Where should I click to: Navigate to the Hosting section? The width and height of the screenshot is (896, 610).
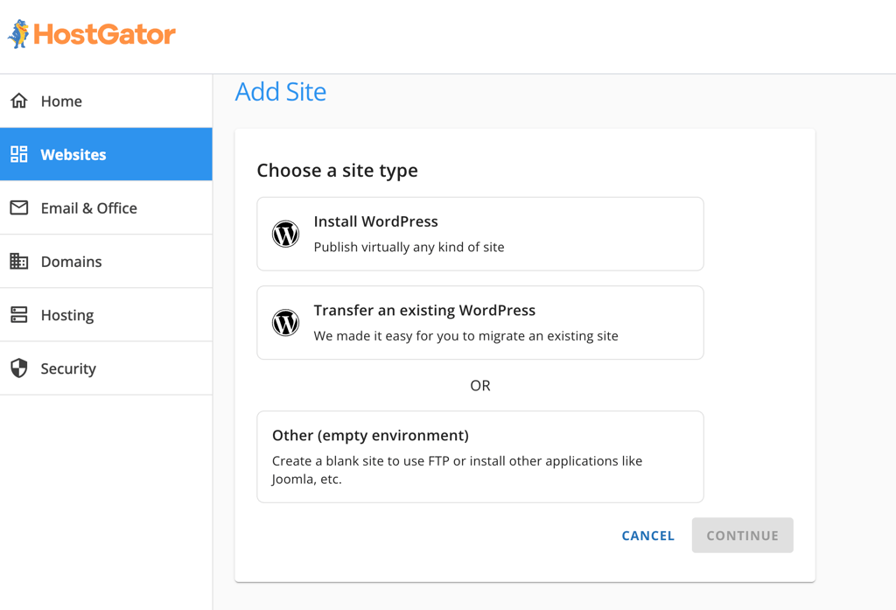(106, 314)
